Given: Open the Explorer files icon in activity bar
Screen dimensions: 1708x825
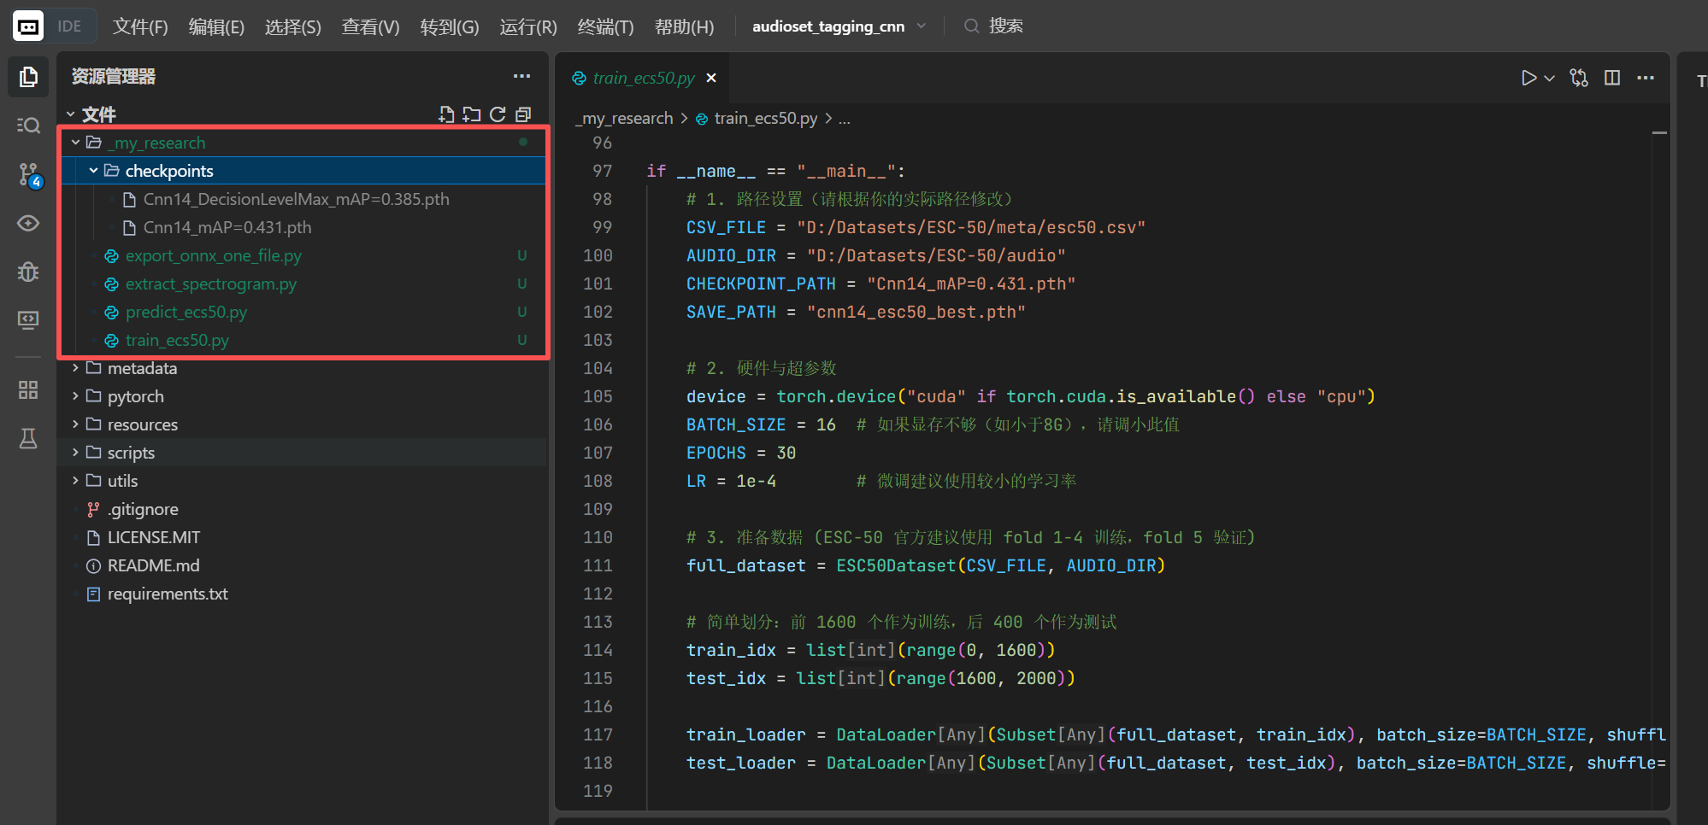Looking at the screenshot, I should (28, 77).
